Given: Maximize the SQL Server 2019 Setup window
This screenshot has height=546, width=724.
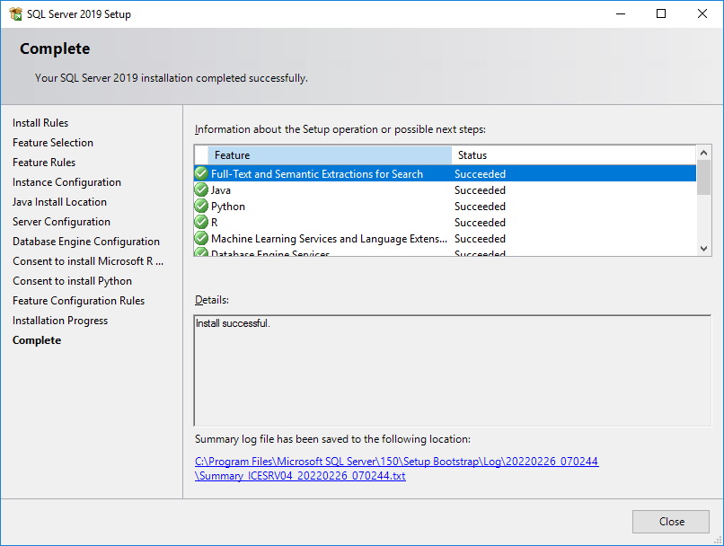Looking at the screenshot, I should point(661,13).
